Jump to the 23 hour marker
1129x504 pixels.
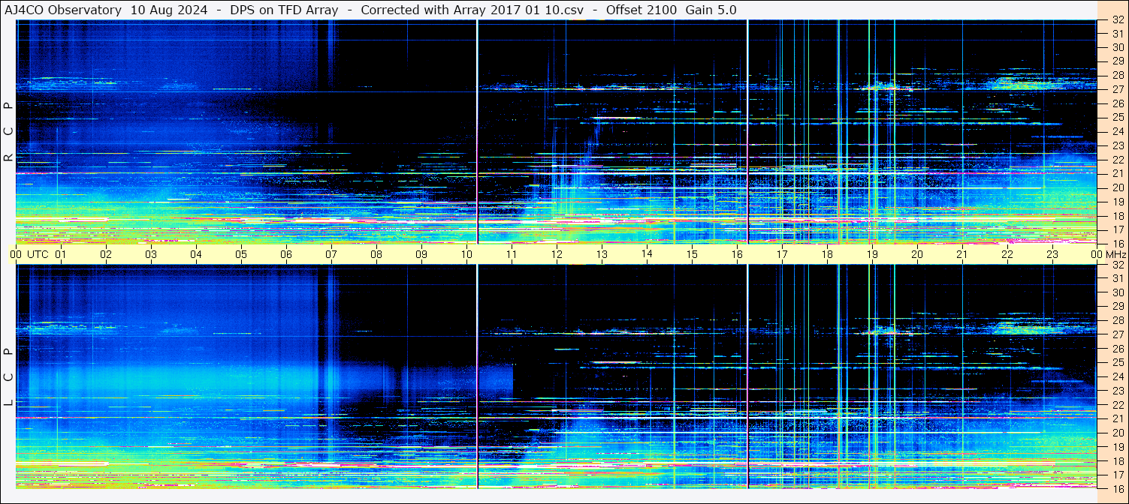[1052, 254]
